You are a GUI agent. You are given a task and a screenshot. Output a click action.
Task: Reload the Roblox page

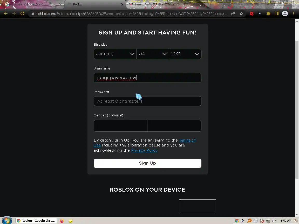click(22, 13)
